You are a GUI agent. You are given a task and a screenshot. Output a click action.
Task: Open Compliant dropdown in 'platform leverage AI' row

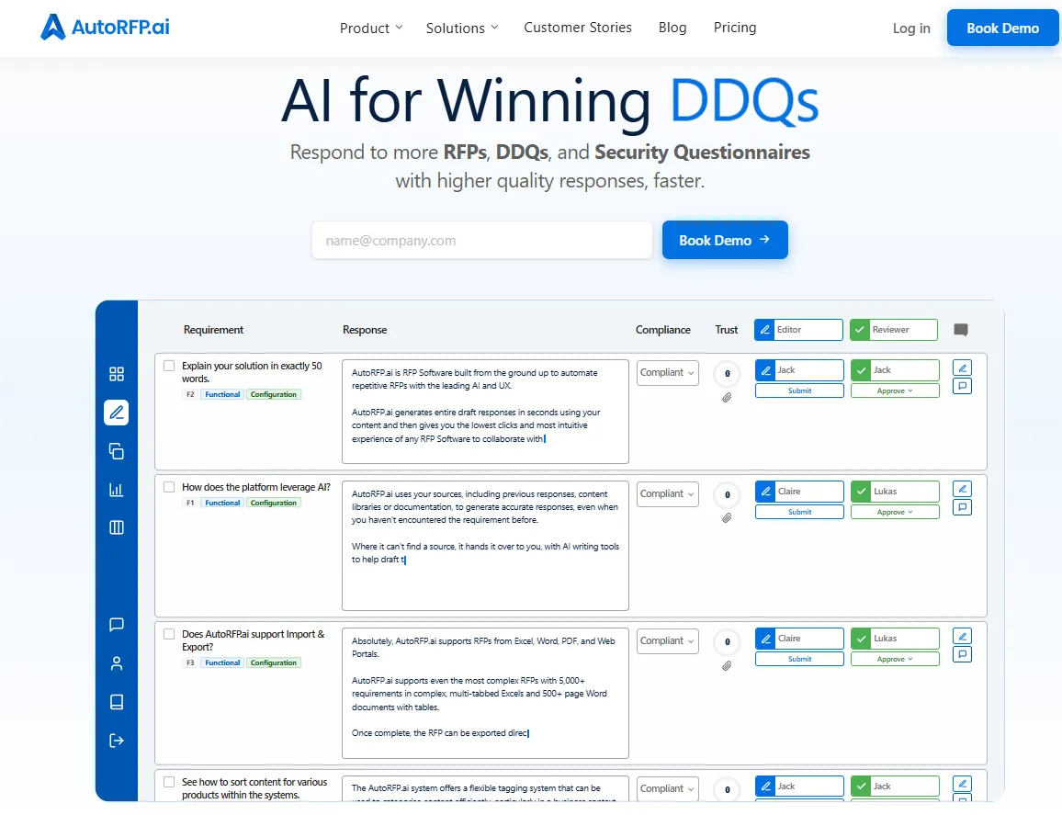(667, 494)
